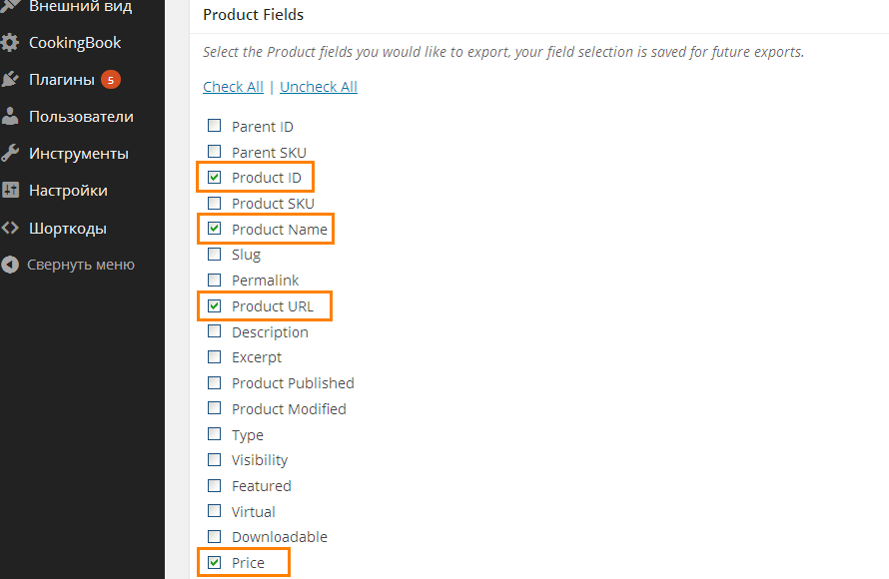Screen dimensions: 889x579
Task: Uncheck the Product ID checkbox
Action: point(215,178)
